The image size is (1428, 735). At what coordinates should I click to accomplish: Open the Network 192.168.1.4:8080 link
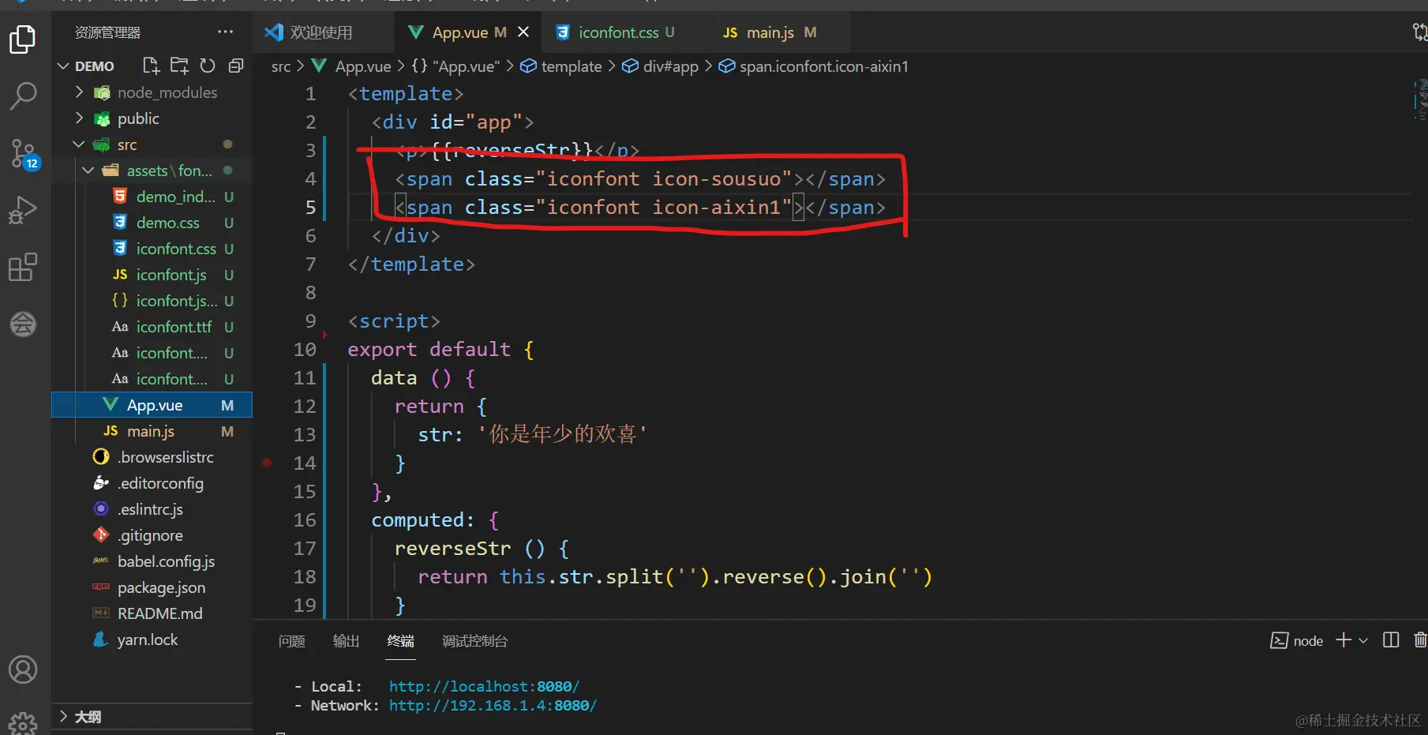pyautogui.click(x=493, y=706)
